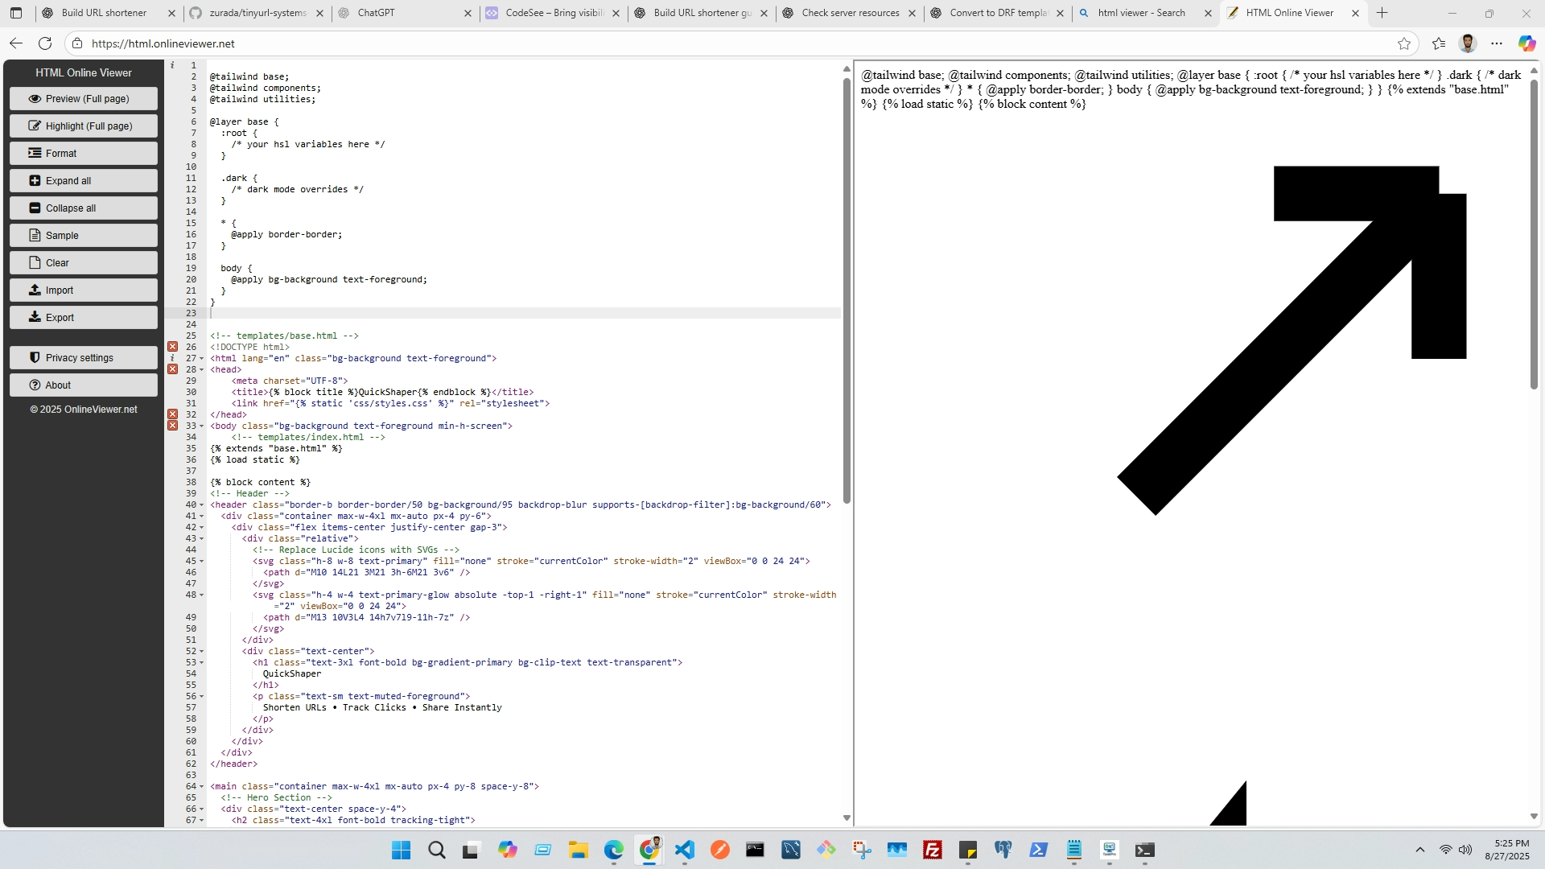
Task: Click the Export download icon
Action: pos(35,318)
